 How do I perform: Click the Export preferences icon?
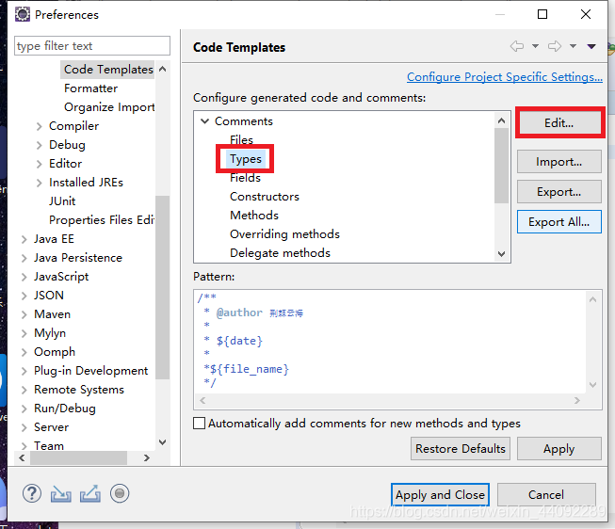click(x=90, y=494)
